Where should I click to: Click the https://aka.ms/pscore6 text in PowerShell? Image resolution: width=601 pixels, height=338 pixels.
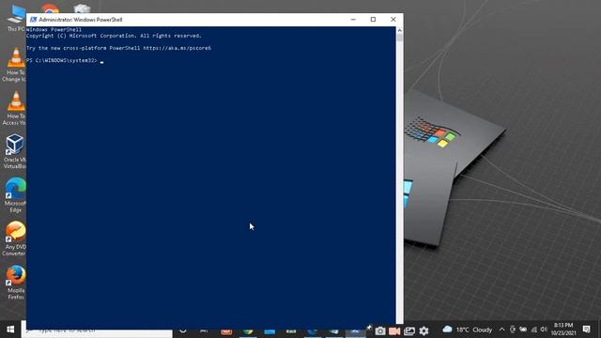tap(177, 48)
